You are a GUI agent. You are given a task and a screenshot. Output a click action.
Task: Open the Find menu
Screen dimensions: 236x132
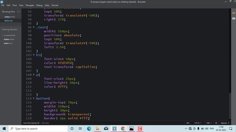[x=15, y=5]
